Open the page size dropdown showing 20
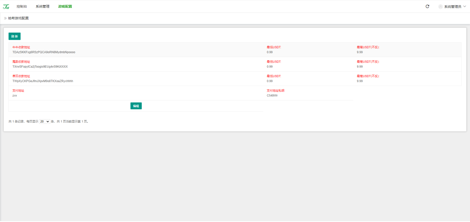The height and width of the screenshot is (222, 470). [44, 121]
